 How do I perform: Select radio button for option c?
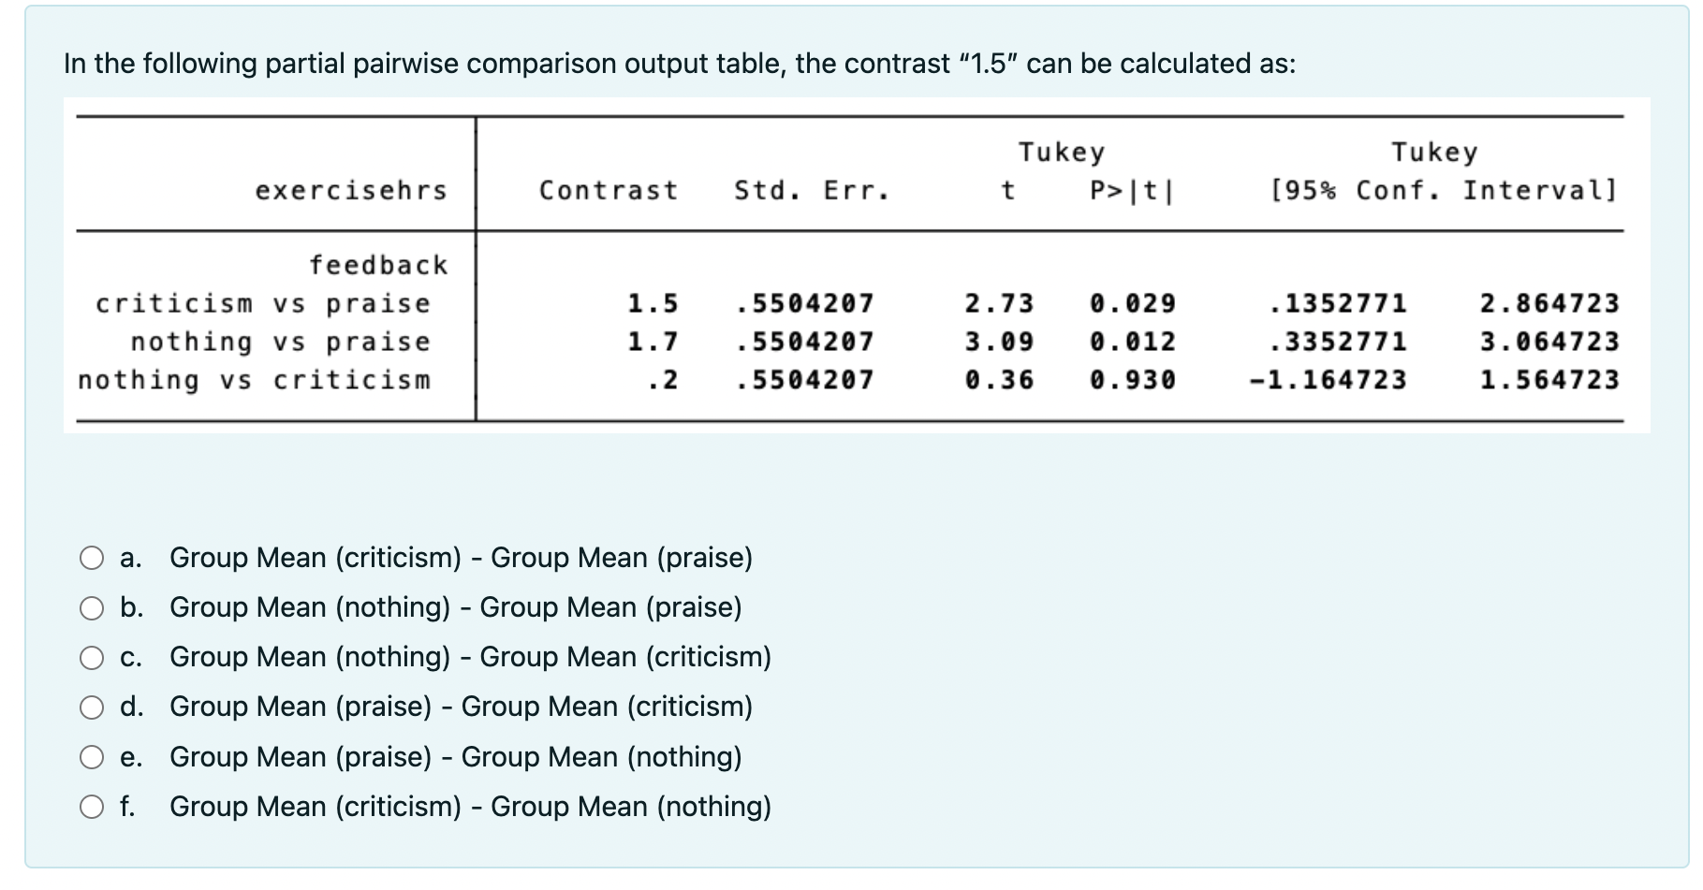tap(93, 658)
